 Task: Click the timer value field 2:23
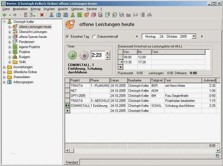pos(98,55)
